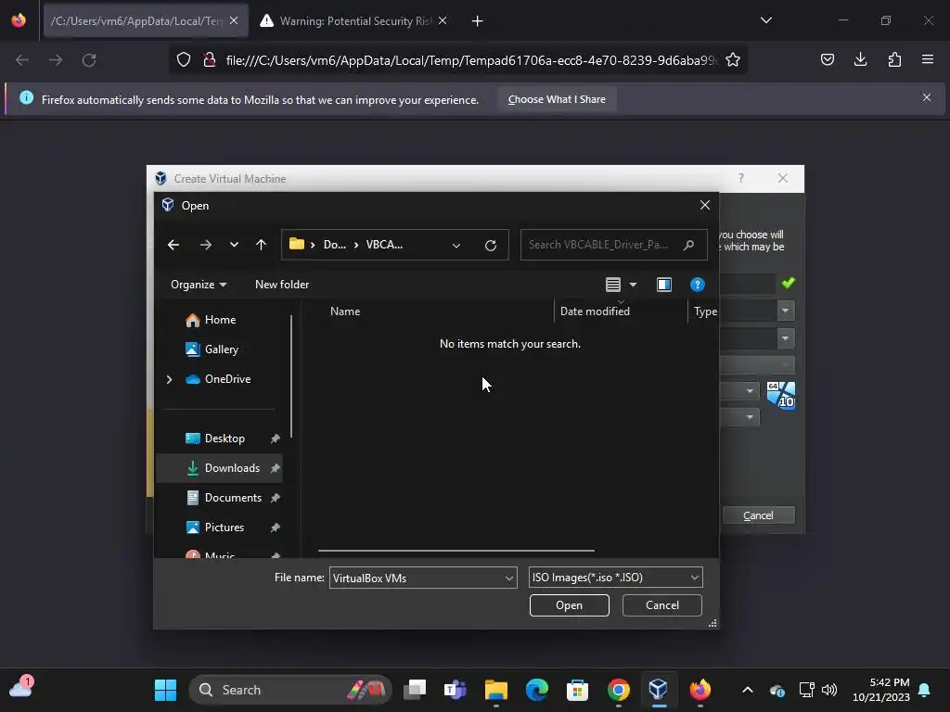Go forward in the Open dialog

pyautogui.click(x=206, y=245)
